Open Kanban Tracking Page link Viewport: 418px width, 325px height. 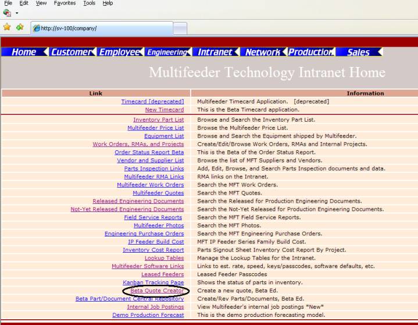[153, 282]
